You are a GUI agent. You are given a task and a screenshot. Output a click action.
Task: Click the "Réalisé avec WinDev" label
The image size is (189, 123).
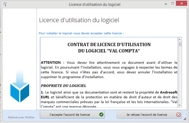click(x=21, y=117)
